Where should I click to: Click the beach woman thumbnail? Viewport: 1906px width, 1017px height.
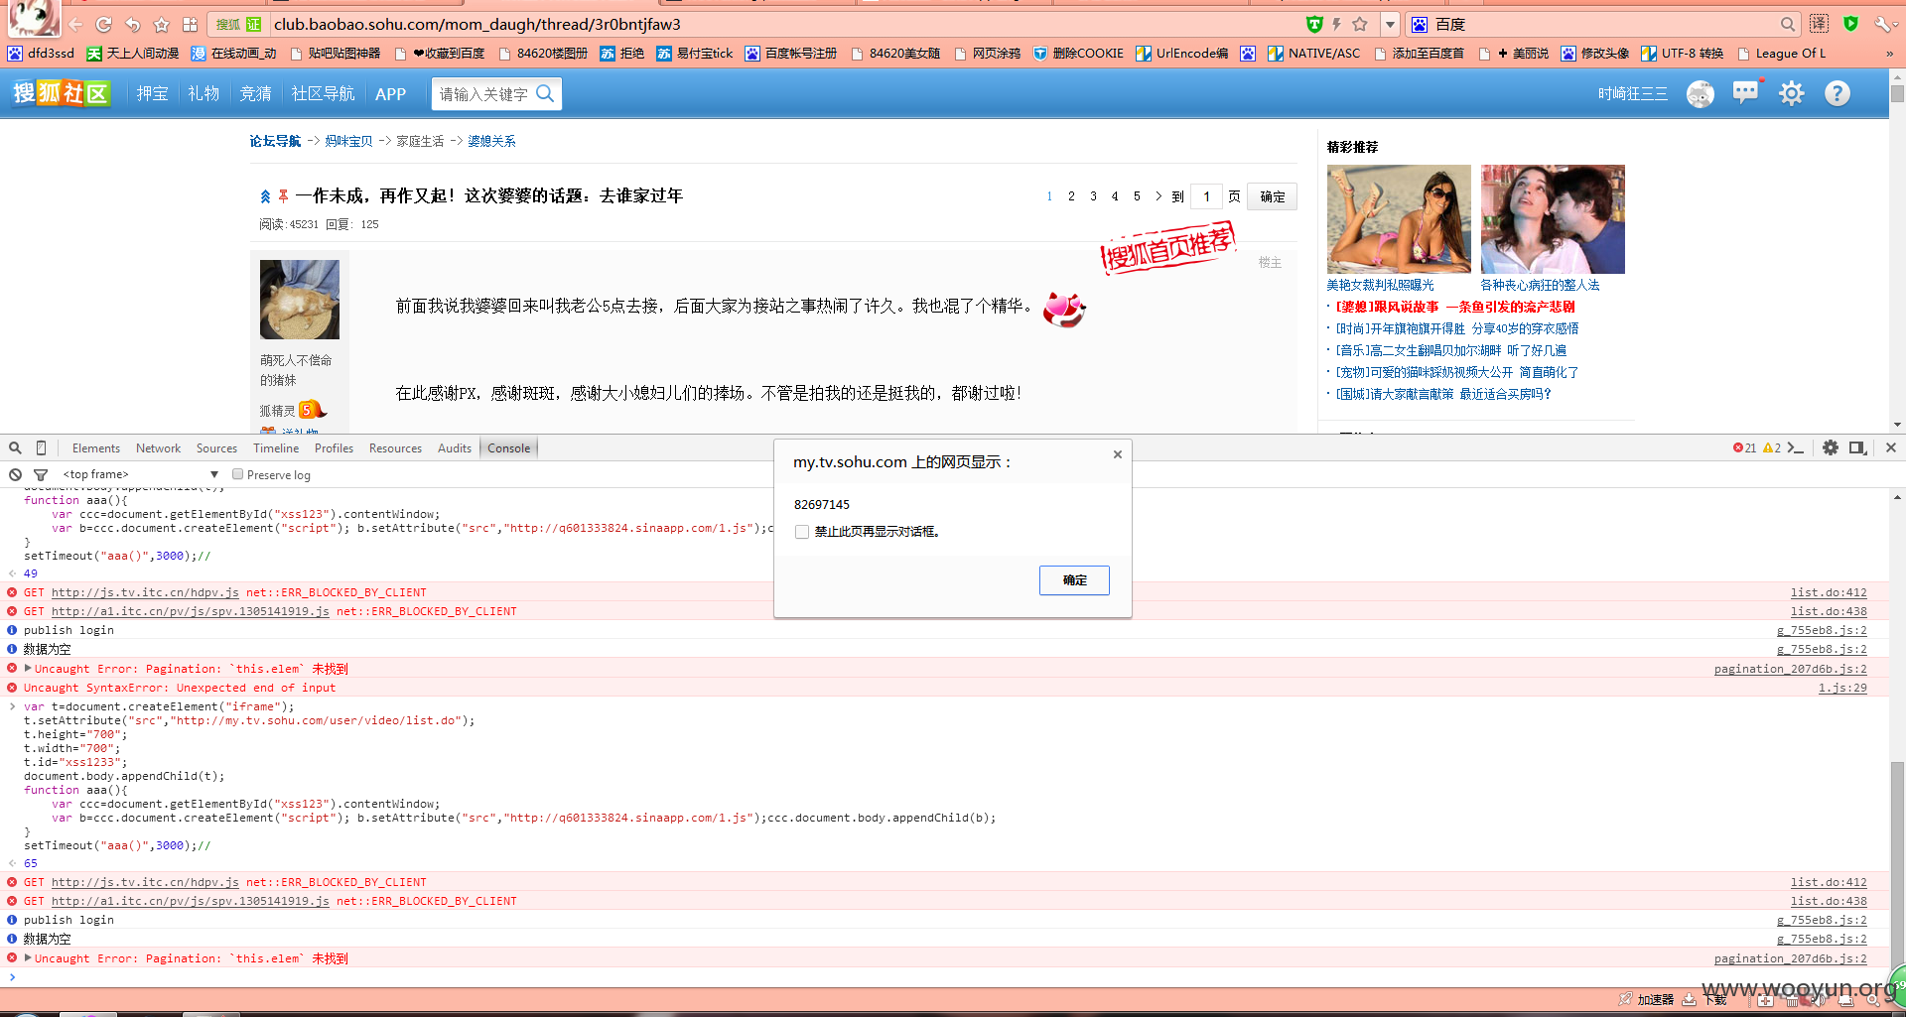pos(1399,219)
